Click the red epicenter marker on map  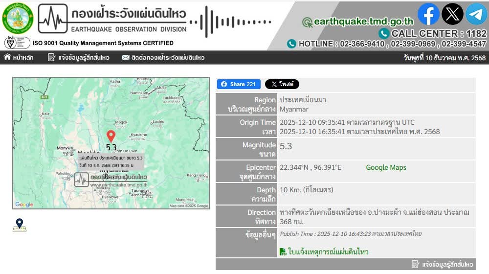tap(111, 137)
